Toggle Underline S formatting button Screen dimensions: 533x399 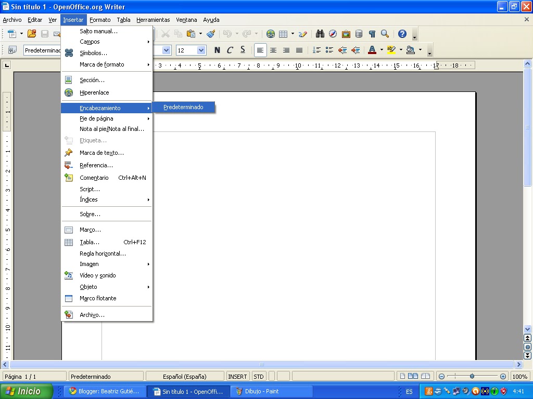click(243, 50)
